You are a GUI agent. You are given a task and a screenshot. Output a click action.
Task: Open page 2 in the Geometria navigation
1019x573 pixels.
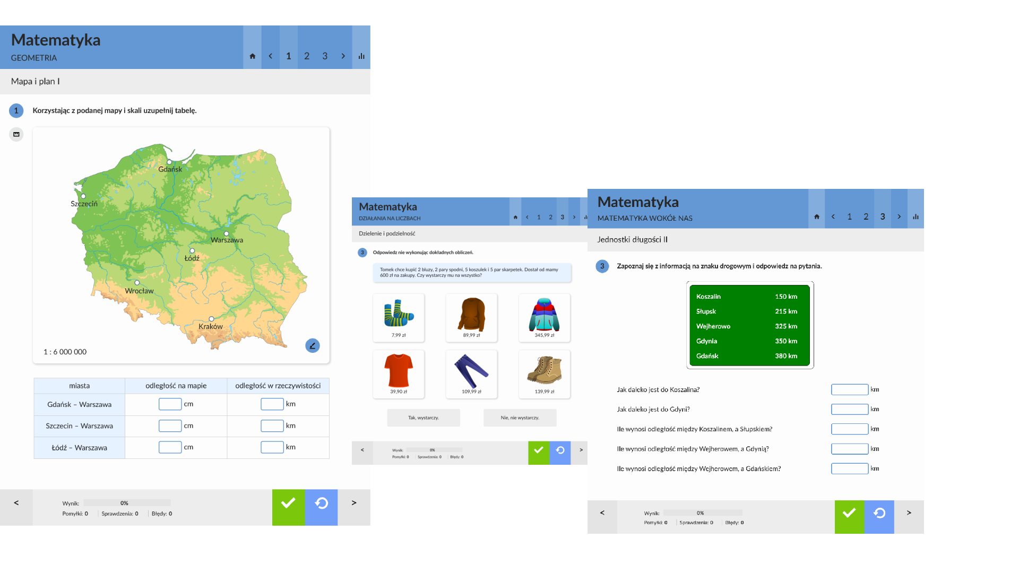pyautogui.click(x=307, y=55)
